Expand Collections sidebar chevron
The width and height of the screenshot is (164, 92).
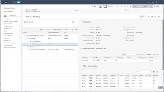coord(20,38)
